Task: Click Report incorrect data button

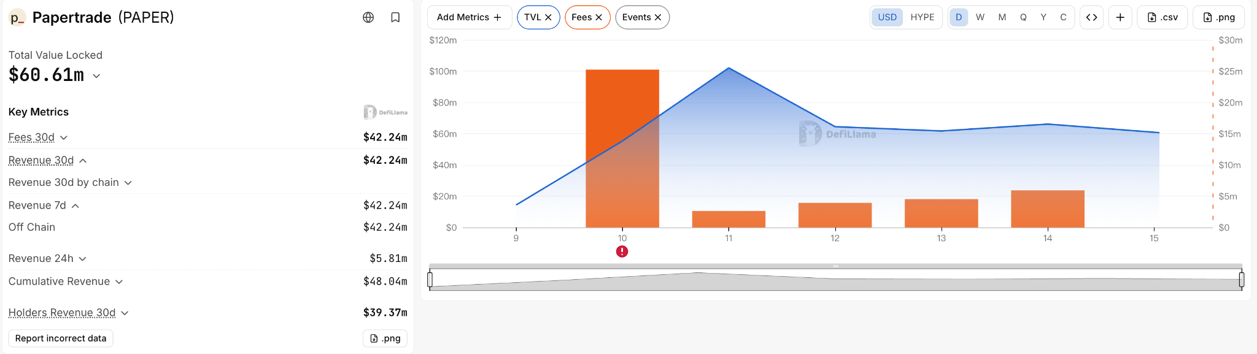Action: (x=61, y=338)
